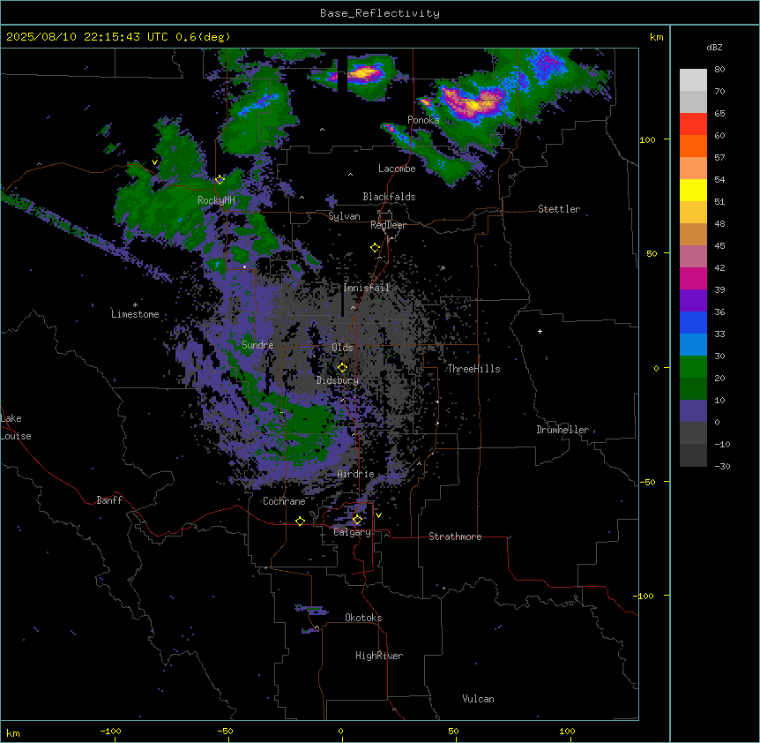Select the Blackfalds label

click(389, 197)
